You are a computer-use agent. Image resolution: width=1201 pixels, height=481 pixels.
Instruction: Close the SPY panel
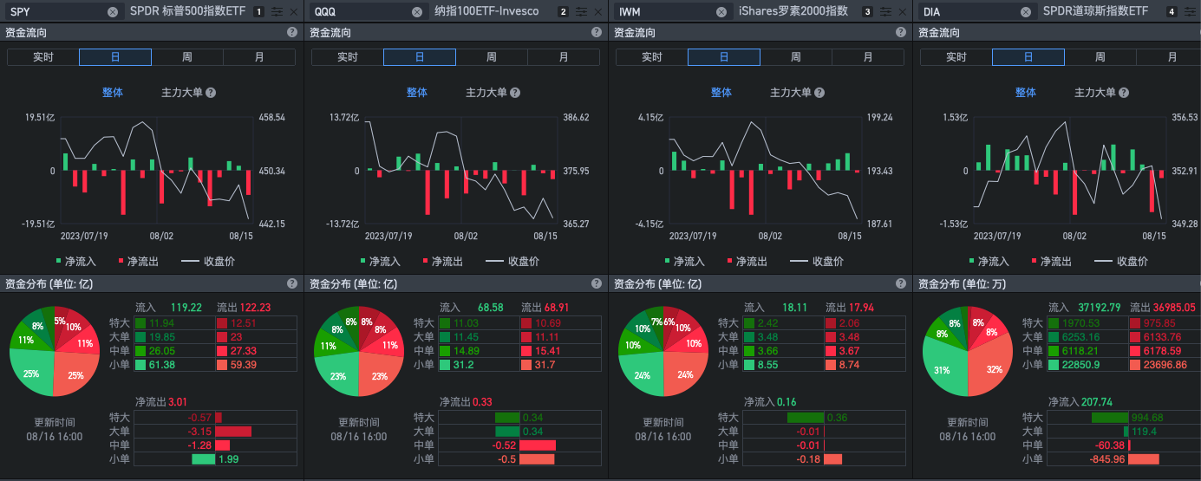[293, 12]
